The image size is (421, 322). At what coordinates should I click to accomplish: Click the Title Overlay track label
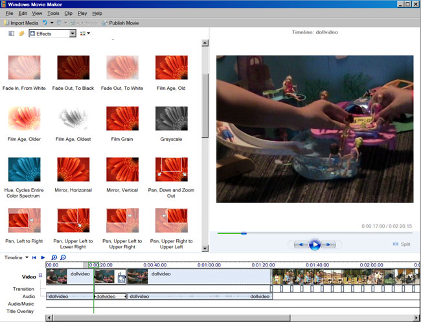(x=20, y=311)
